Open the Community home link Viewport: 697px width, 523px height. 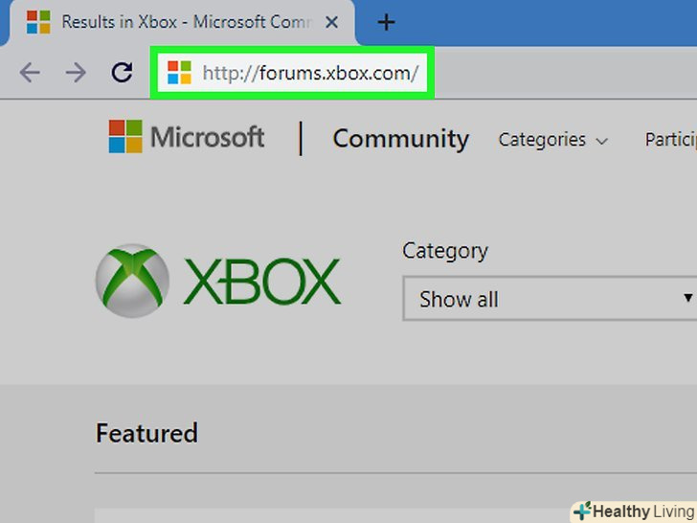tap(400, 139)
